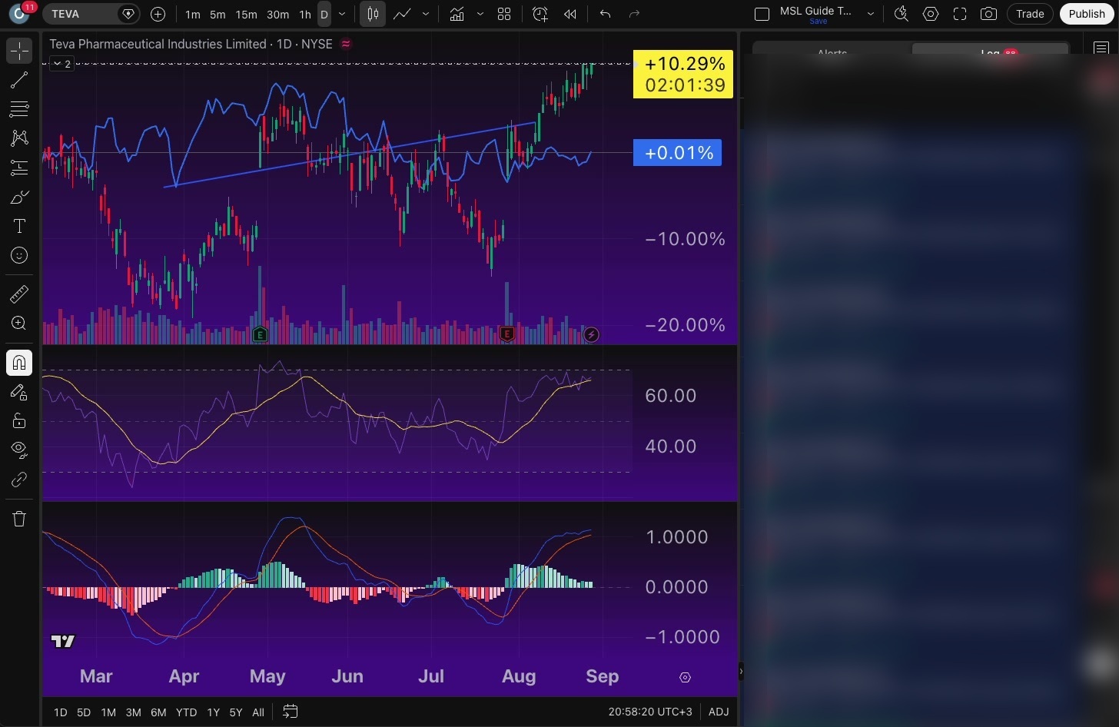Screen dimensions: 1119x727
Task: Open the go to date calendar icon
Action: (290, 712)
